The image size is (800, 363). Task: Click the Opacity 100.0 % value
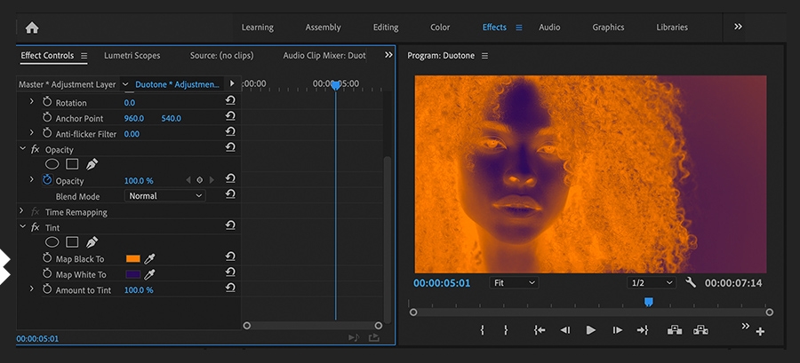point(139,181)
